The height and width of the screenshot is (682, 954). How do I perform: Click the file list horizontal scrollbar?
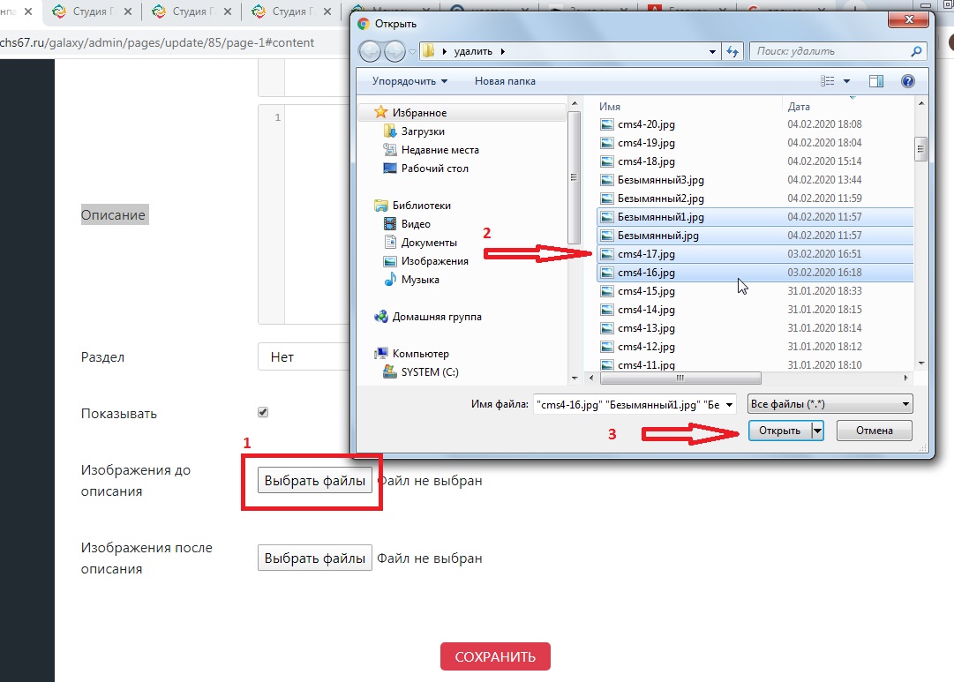pos(680,378)
